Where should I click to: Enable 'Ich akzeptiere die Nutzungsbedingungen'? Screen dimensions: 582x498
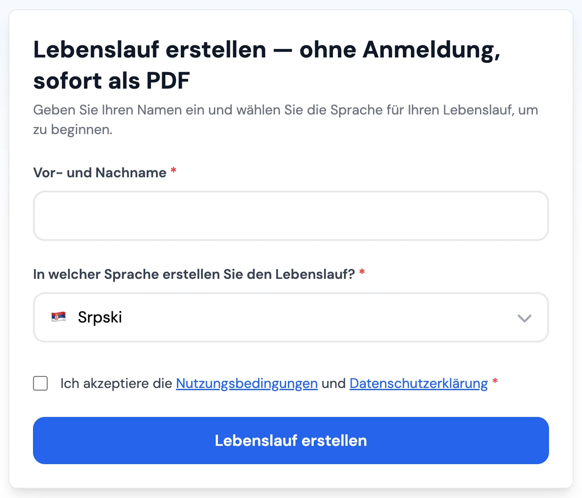40,383
